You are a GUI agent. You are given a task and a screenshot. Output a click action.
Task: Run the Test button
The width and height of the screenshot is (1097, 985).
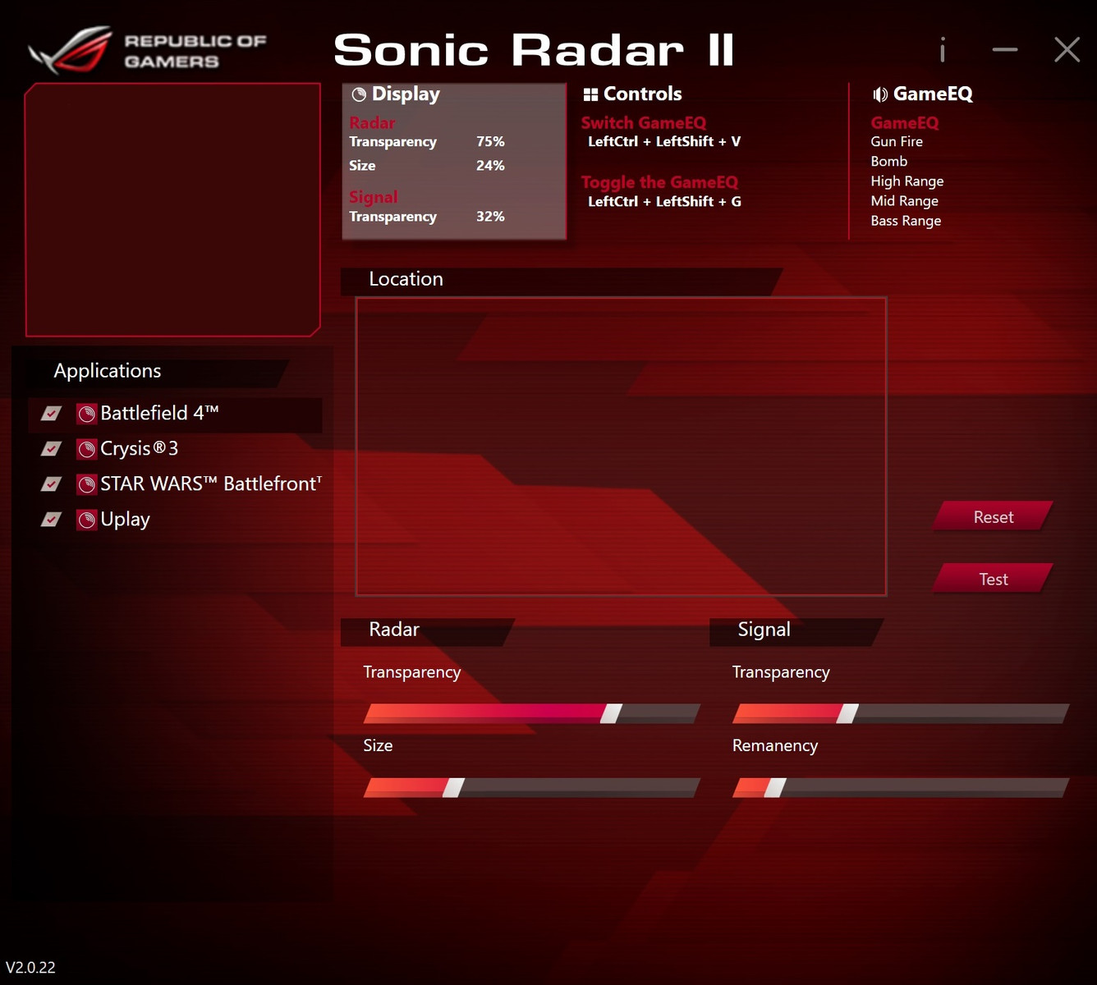[994, 579]
